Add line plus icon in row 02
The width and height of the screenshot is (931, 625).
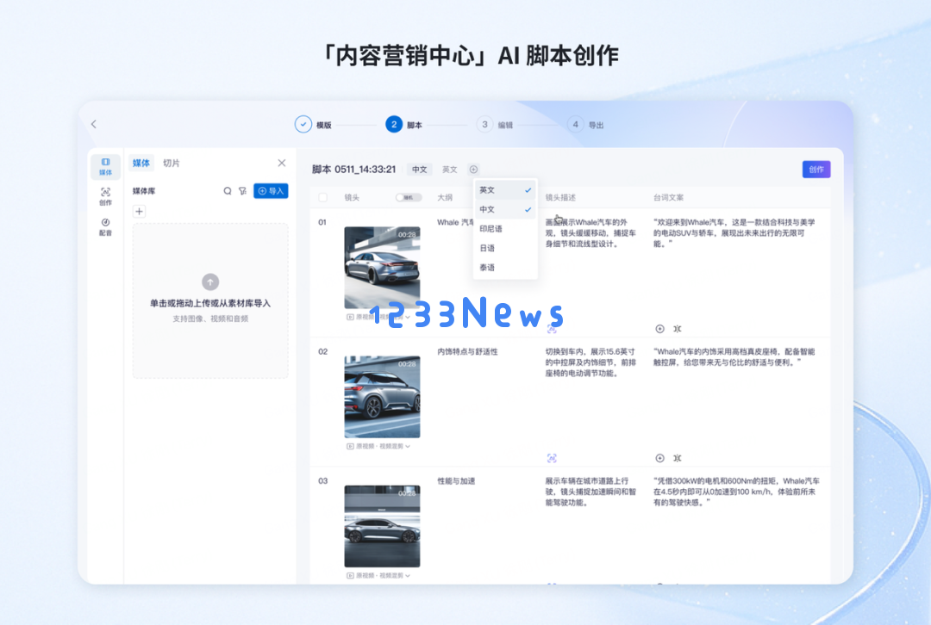[659, 458]
